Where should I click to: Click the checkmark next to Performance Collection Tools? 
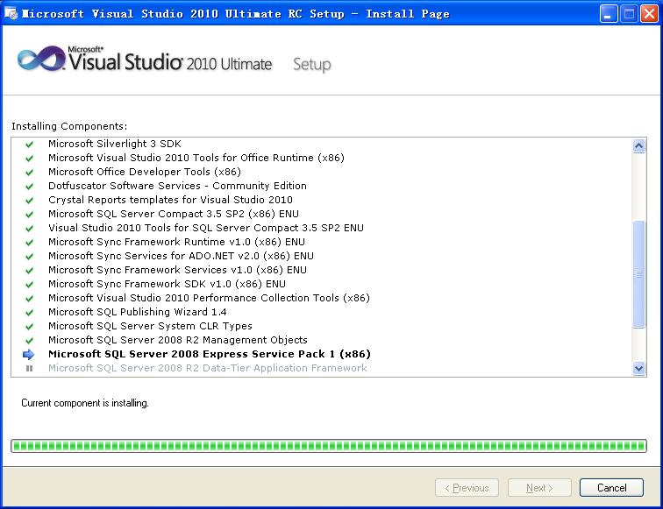coord(29,298)
